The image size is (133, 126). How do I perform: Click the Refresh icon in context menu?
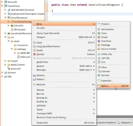[35, 84]
